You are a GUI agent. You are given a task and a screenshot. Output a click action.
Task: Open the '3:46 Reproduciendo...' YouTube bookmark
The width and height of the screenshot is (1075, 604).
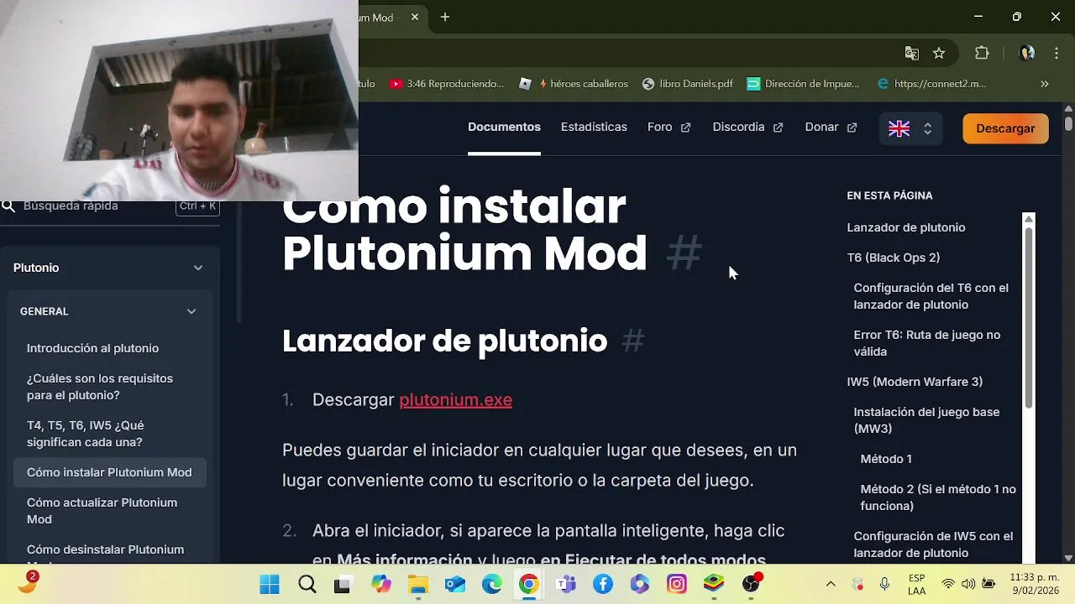pyautogui.click(x=446, y=84)
